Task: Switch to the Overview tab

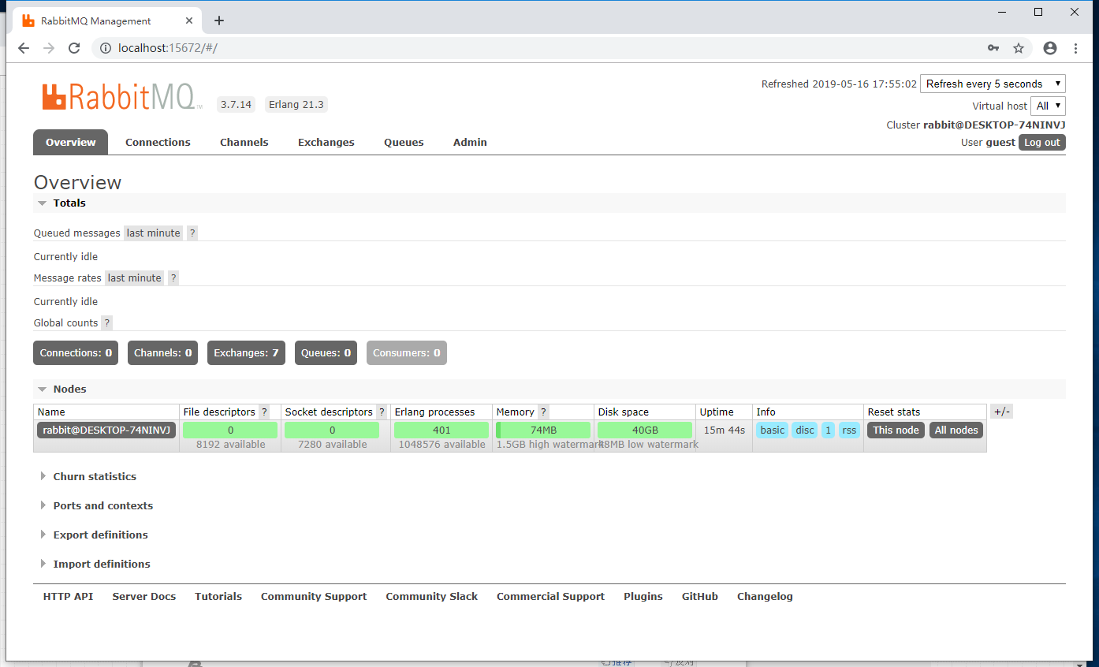Action: click(x=71, y=142)
